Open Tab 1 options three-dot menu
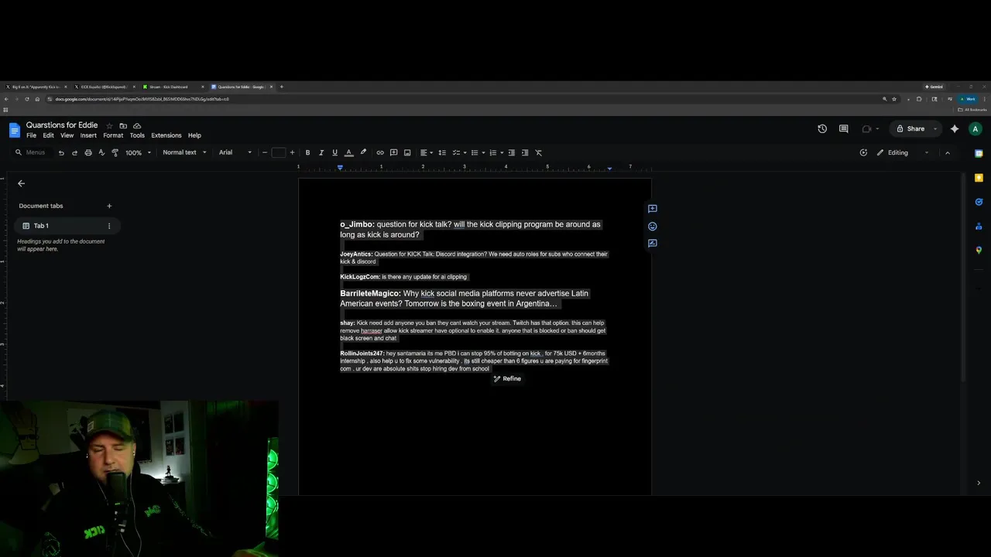The image size is (991, 557). (x=109, y=226)
